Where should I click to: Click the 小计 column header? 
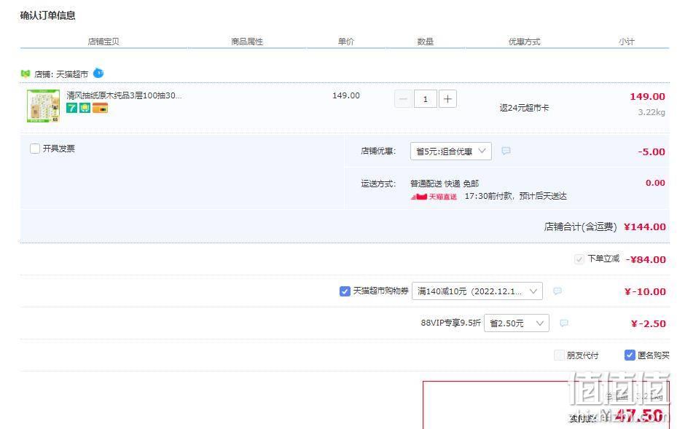point(627,42)
